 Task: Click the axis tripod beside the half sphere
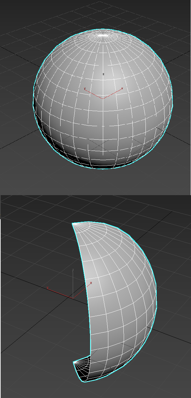pos(70,284)
